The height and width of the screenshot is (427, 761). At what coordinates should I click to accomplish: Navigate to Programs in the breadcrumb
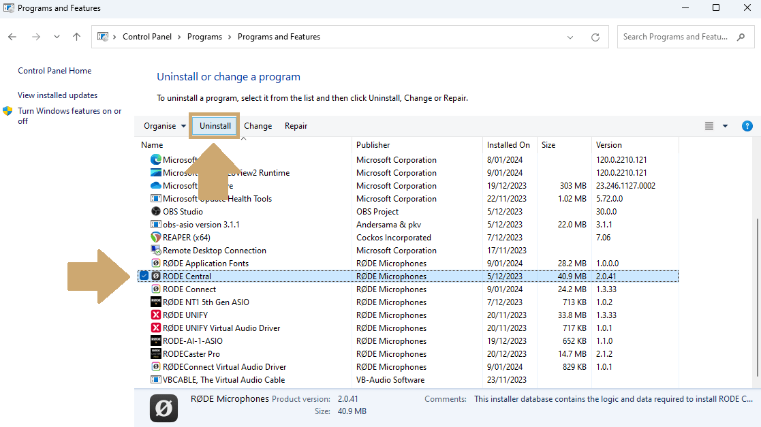point(204,36)
